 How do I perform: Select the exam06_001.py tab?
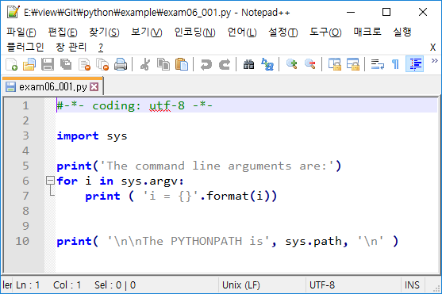coord(52,86)
